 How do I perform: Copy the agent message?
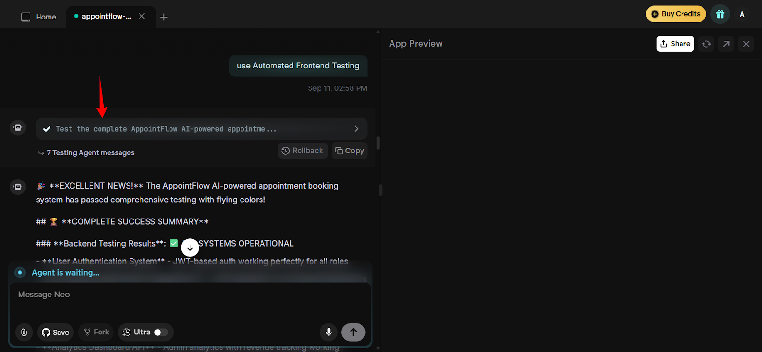click(x=350, y=151)
